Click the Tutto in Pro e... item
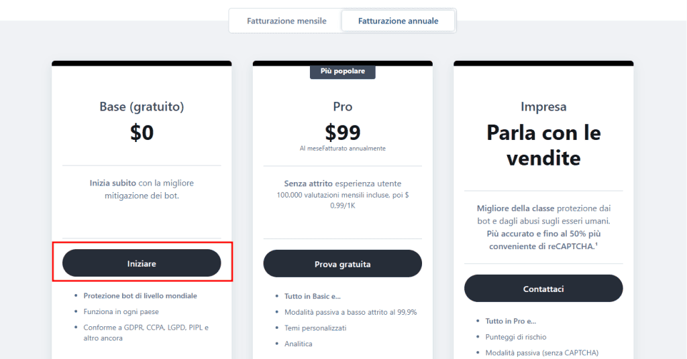 click(511, 321)
